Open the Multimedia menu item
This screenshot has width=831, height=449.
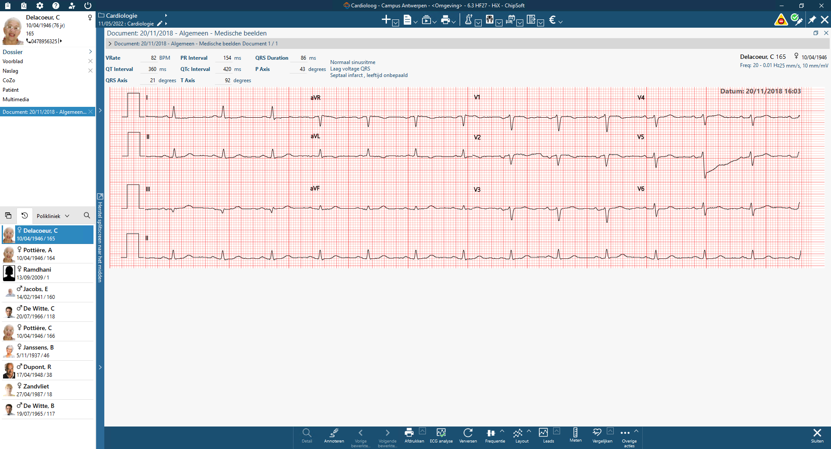point(16,99)
